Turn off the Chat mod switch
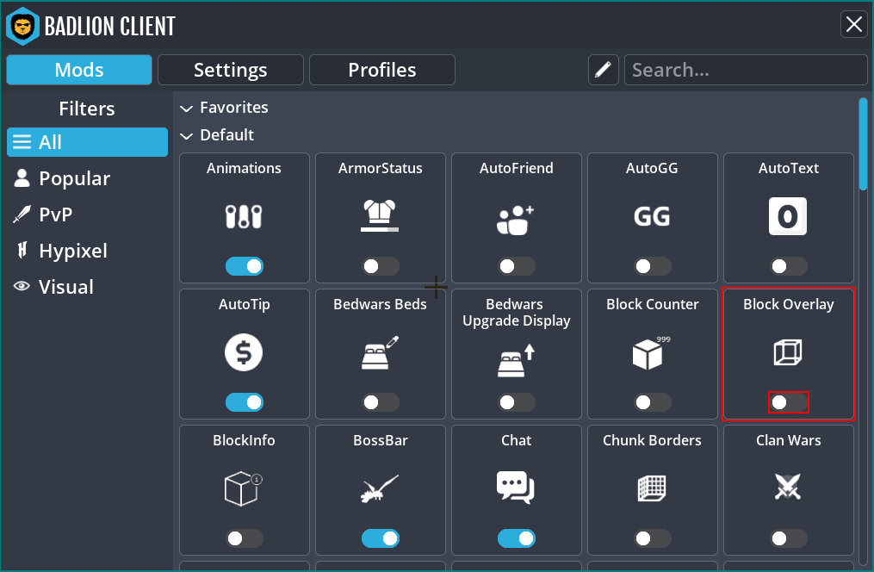The image size is (874, 572). point(516,538)
